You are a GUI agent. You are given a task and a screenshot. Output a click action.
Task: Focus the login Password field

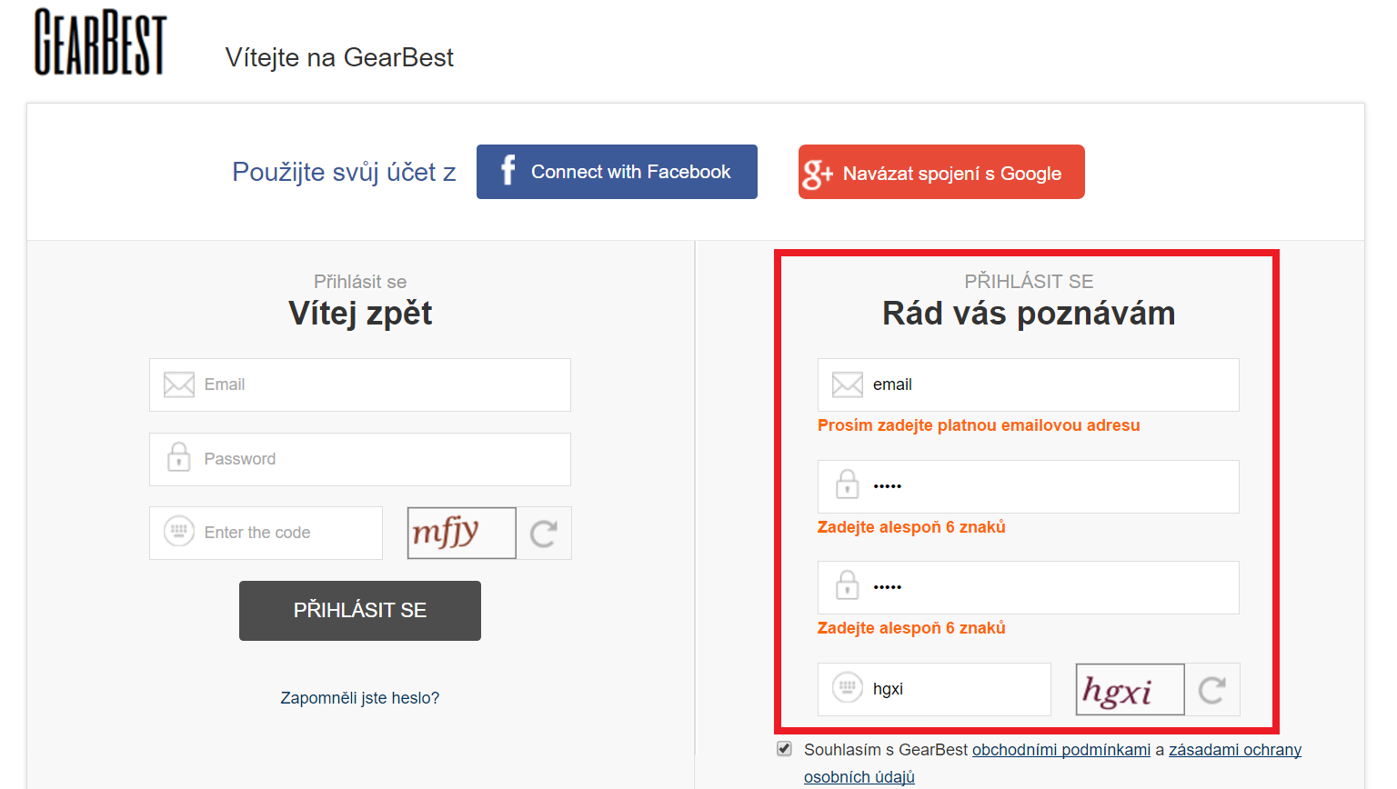(382, 459)
